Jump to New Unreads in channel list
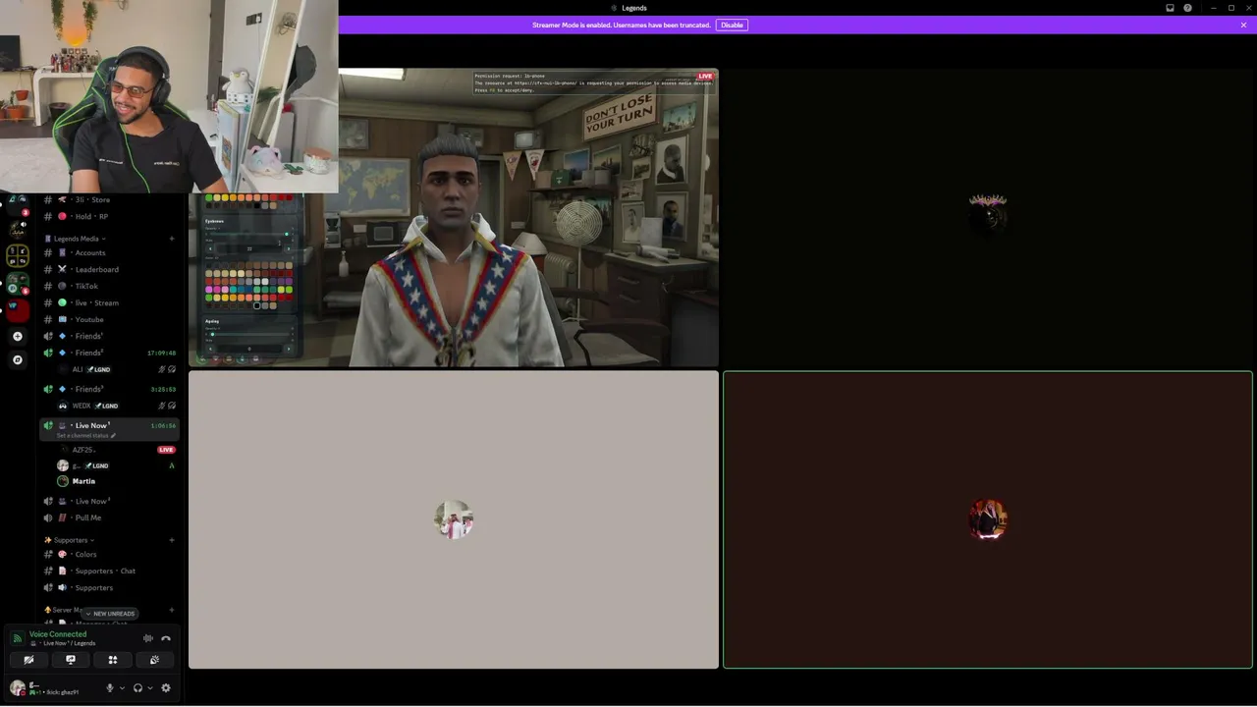This screenshot has height=707, width=1257. (x=110, y=614)
